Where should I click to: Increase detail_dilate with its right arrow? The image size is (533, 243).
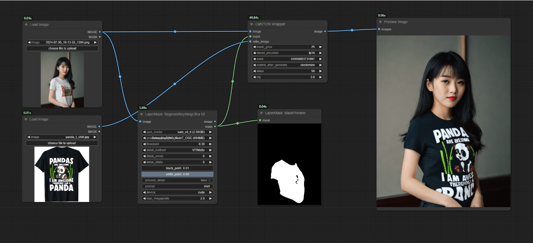211,162
